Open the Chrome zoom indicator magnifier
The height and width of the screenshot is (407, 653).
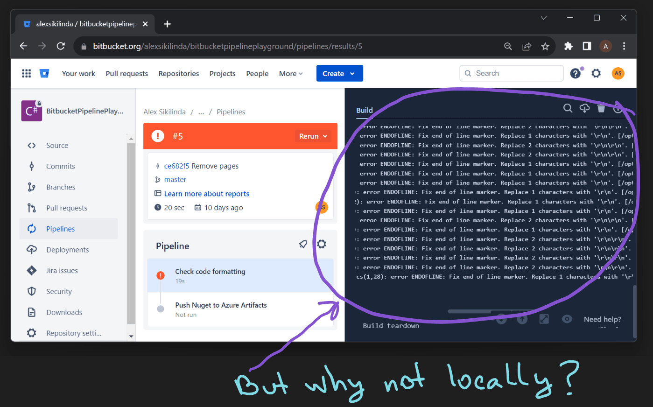click(508, 46)
